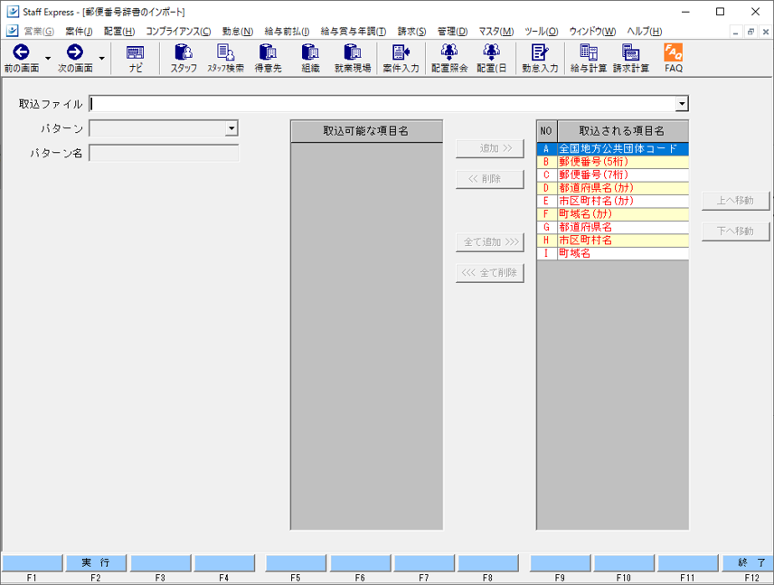Click the NO column header

tap(546, 131)
